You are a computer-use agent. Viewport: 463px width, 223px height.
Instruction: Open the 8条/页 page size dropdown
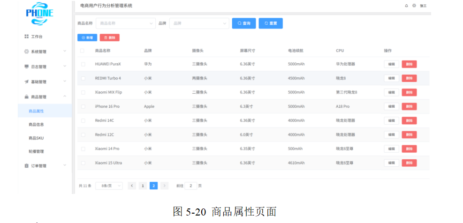click(x=109, y=186)
